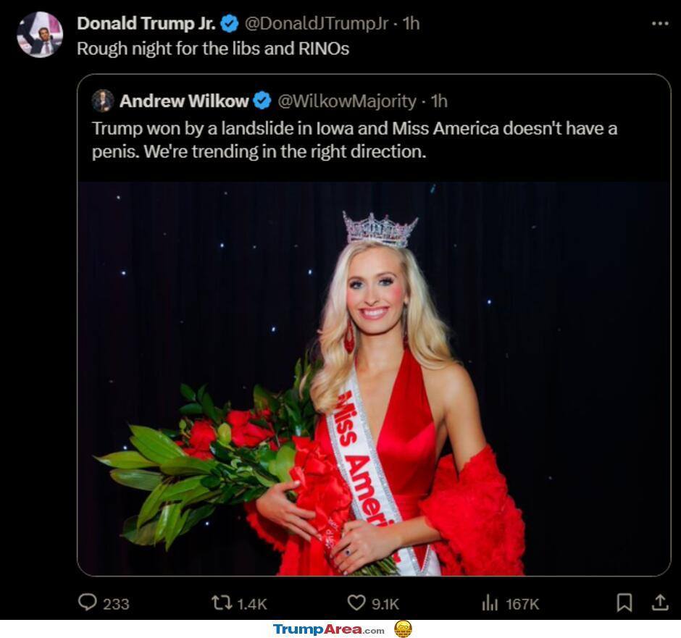Viewport: 681px width, 638px height.
Task: Share the post using the upload arrow icon
Action: 660,603
